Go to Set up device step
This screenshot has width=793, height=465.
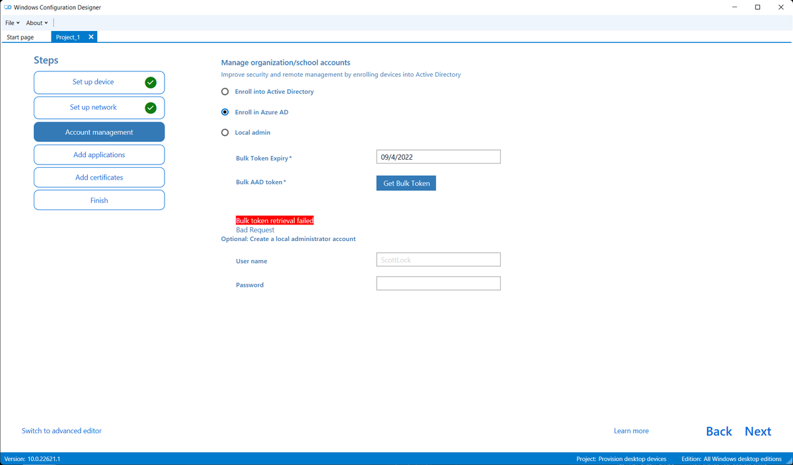tap(99, 83)
